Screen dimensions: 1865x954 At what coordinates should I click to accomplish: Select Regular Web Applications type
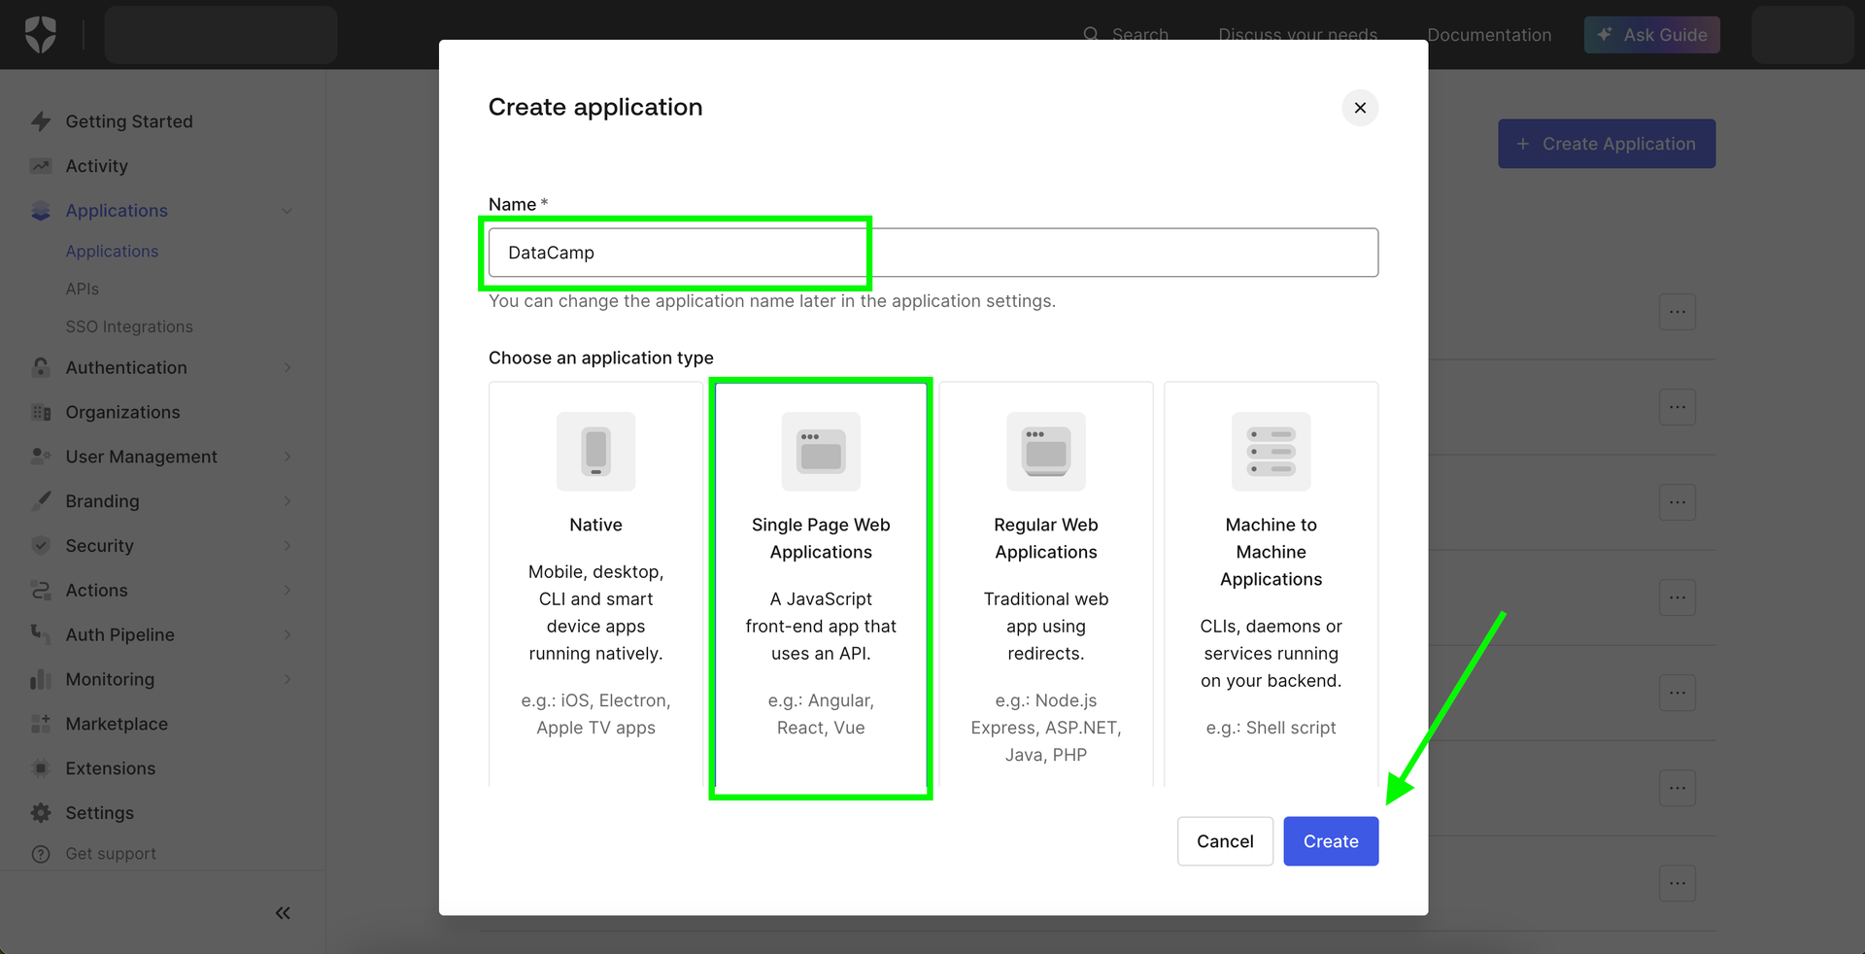1045,583
